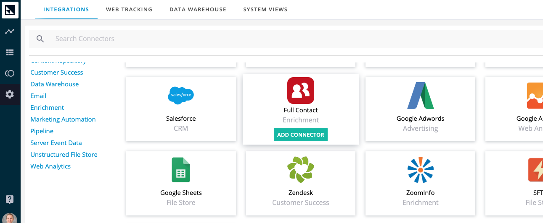Image resolution: width=543 pixels, height=223 pixels.
Task: Switch to the System Views tab
Action: [265, 9]
